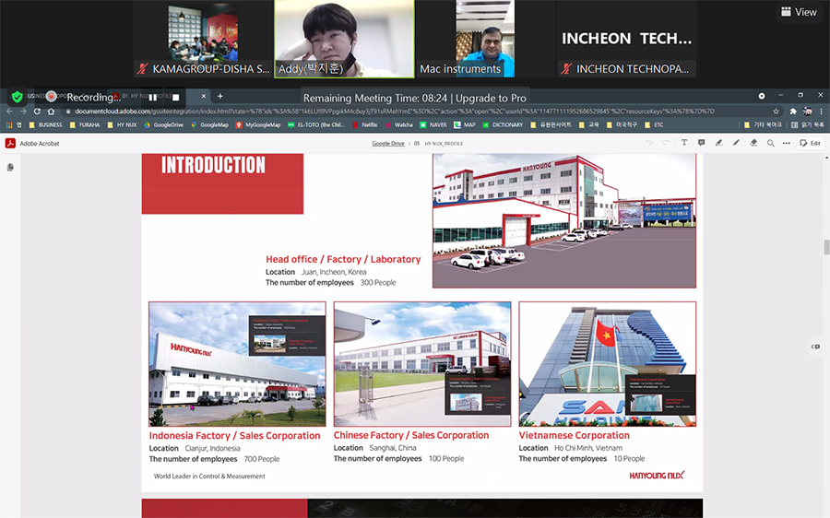Select Addy(박지훈) participant video tile
The image size is (830, 518).
(344, 39)
